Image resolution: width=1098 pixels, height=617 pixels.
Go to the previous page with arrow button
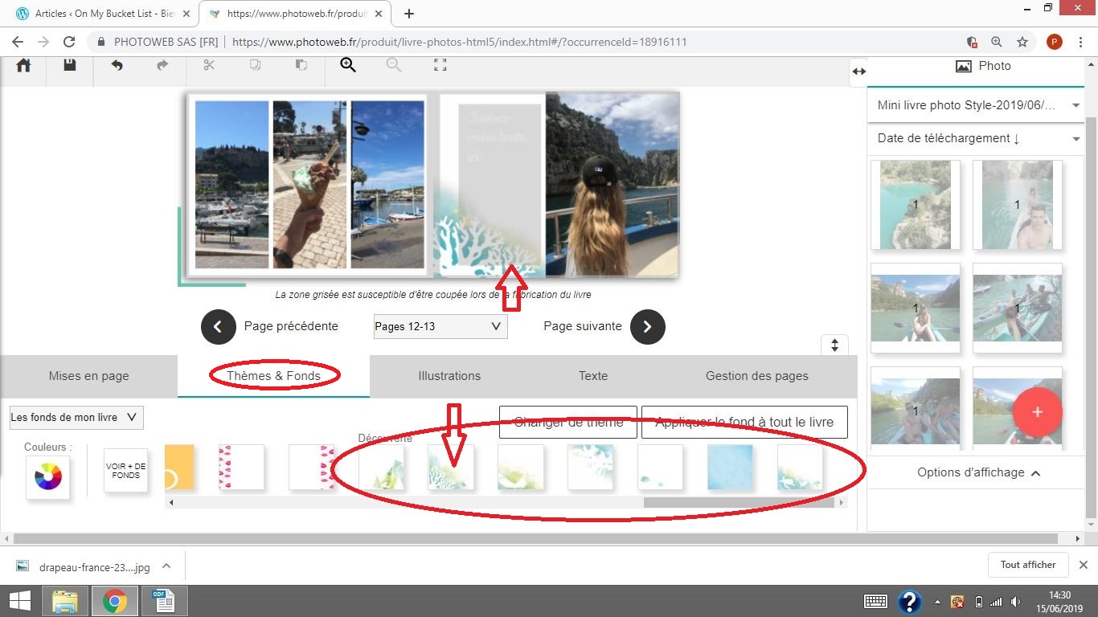pos(219,327)
